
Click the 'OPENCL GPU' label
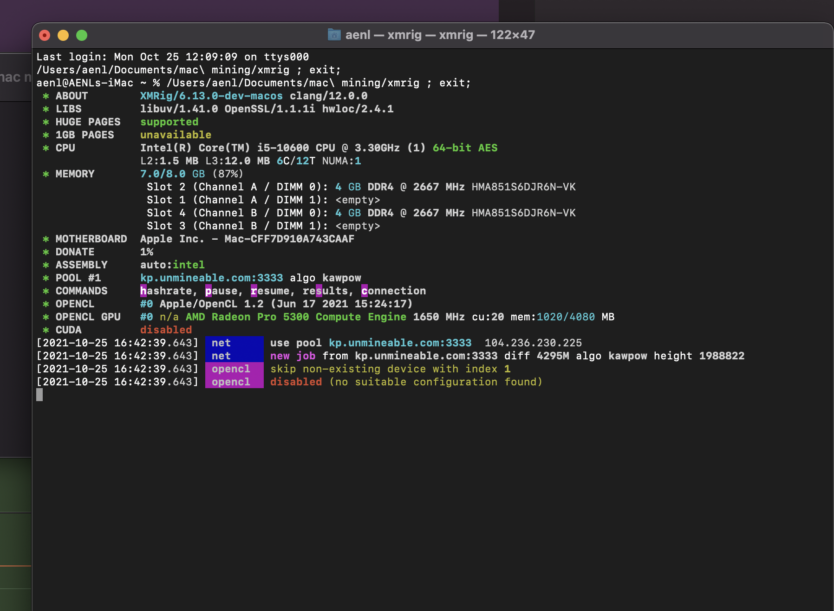click(88, 317)
